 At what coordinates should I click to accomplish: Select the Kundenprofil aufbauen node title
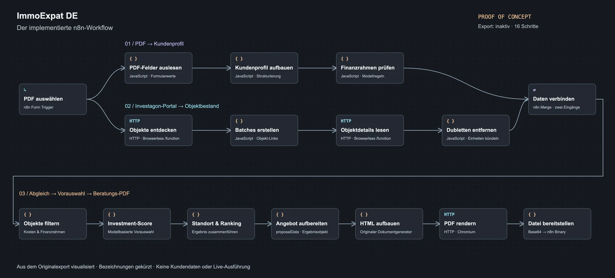pos(264,68)
